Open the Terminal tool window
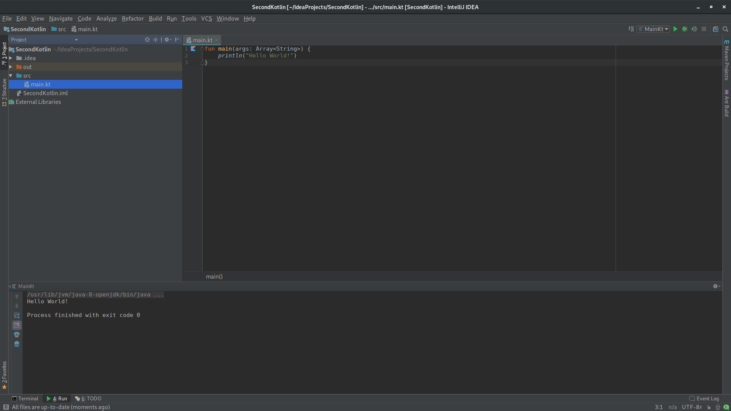Screen dimensions: 731x411 click(25, 398)
